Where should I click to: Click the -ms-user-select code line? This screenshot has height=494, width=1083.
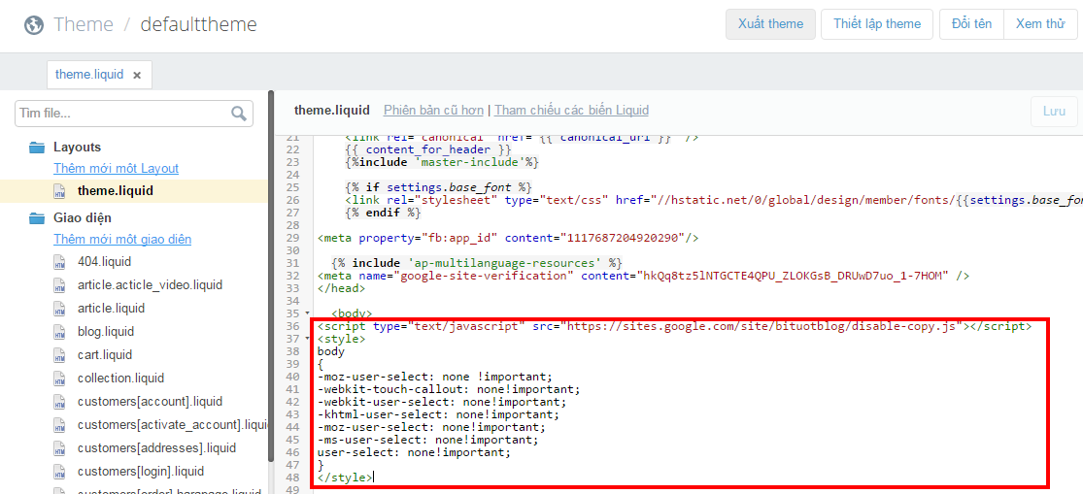click(427, 440)
